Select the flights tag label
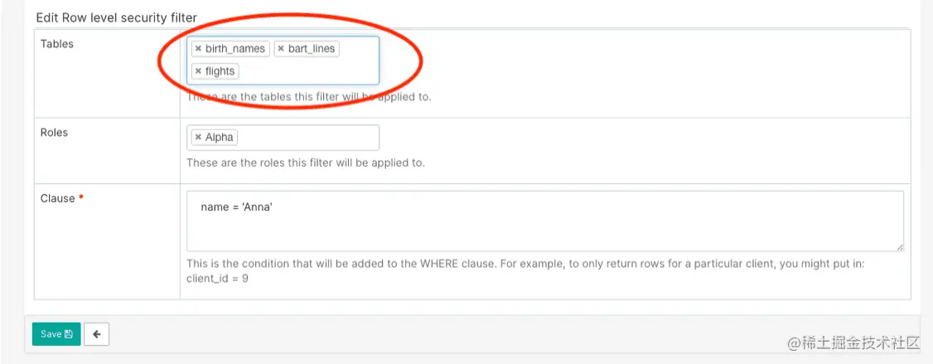933x364 pixels. [220, 71]
